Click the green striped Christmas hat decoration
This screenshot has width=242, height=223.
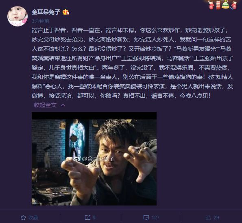click(225, 4)
